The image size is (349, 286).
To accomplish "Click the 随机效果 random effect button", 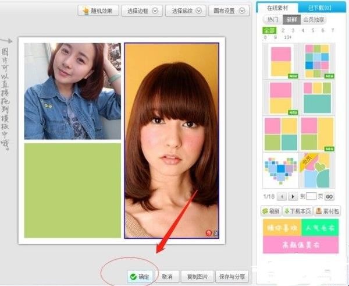I will click(x=98, y=10).
